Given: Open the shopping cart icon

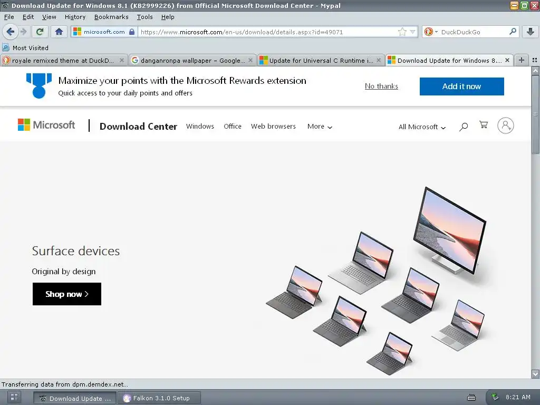Looking at the screenshot, I should click(x=484, y=124).
